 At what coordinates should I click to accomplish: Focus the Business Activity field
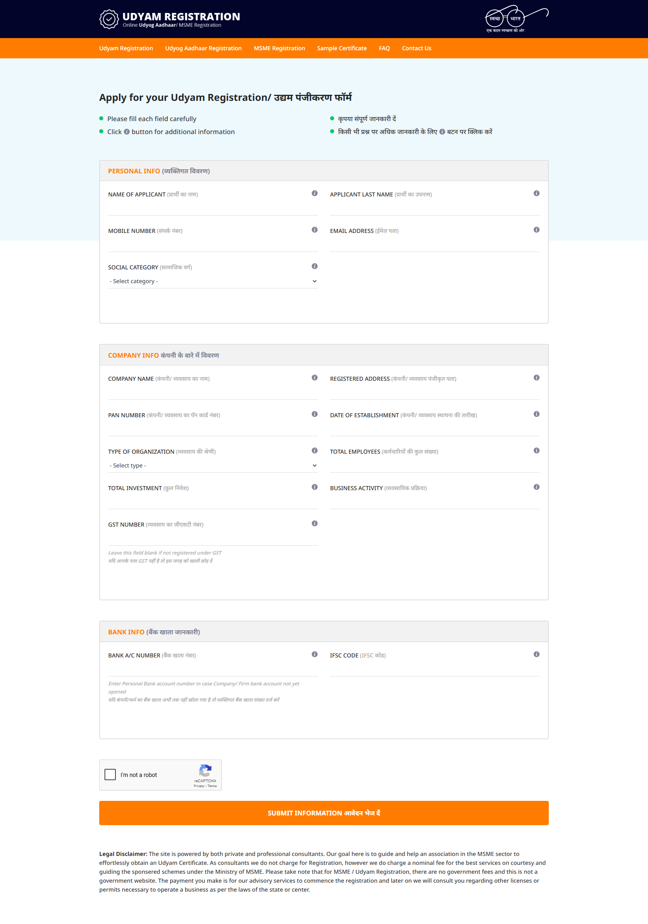(x=435, y=502)
